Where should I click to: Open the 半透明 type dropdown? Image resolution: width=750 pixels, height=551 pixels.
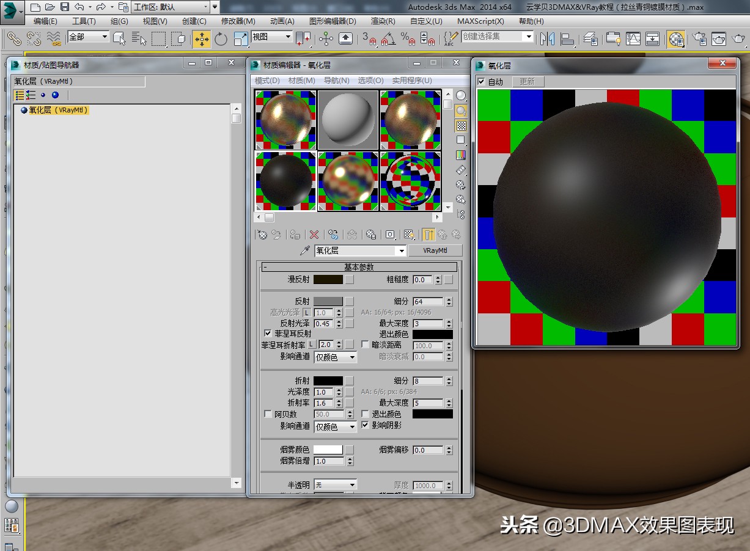point(335,484)
